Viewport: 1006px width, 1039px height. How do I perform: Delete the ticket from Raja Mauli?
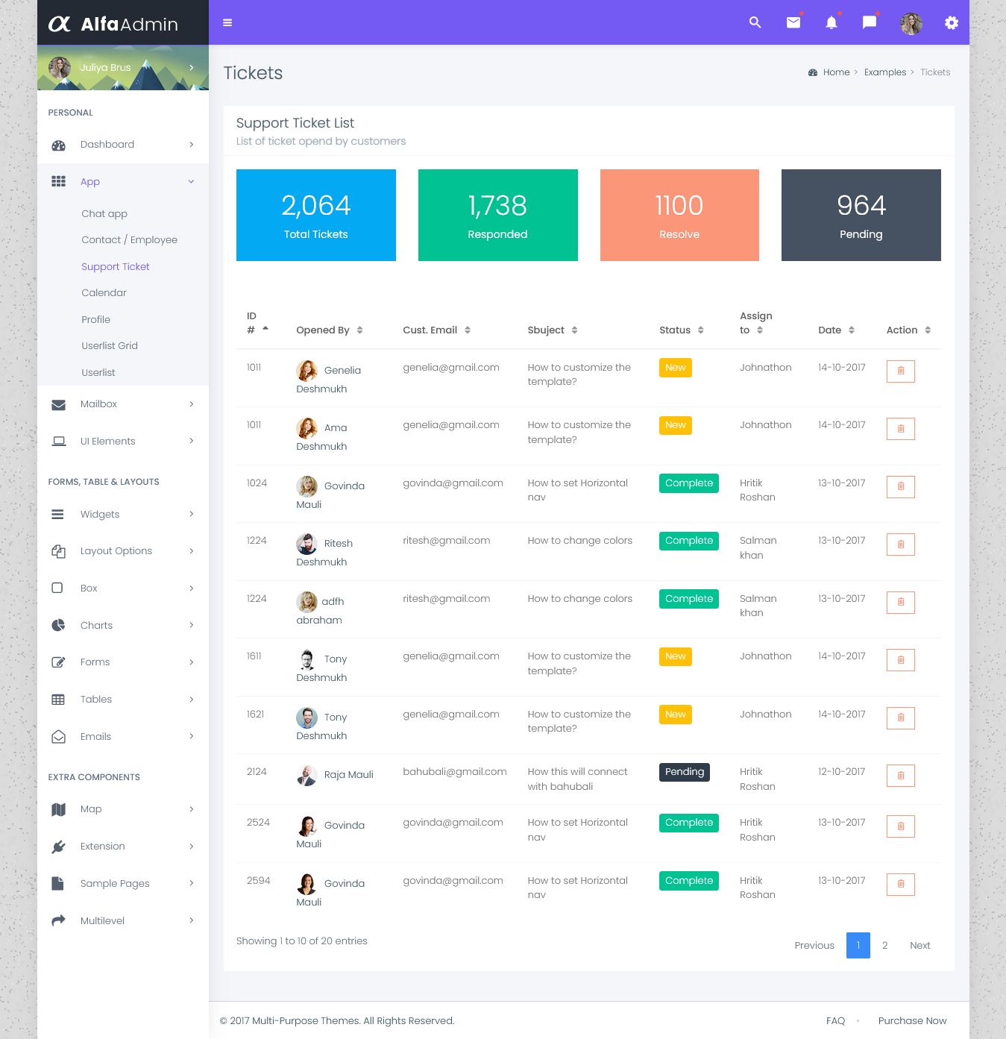click(x=900, y=776)
